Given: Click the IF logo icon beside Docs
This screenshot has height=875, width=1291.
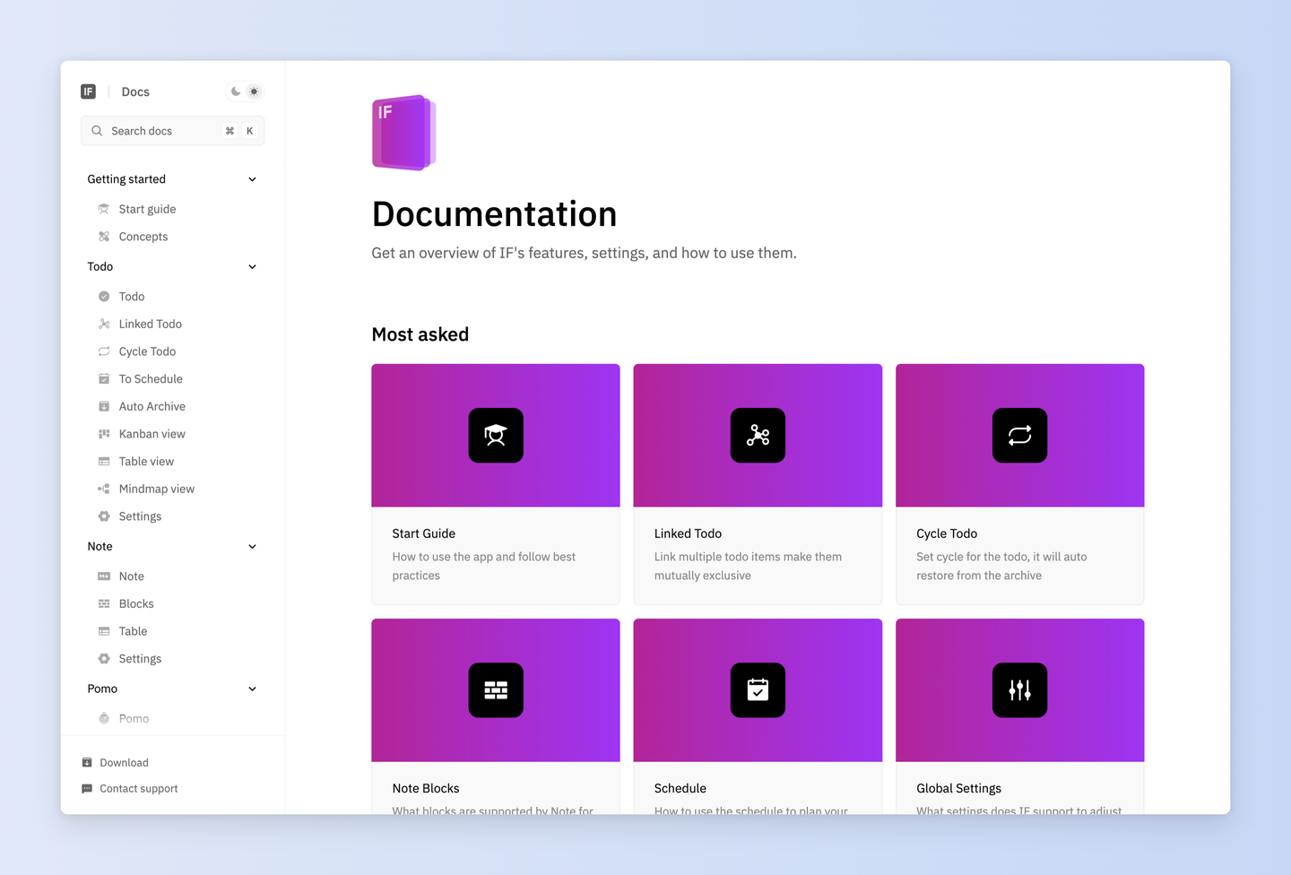Looking at the screenshot, I should (88, 91).
